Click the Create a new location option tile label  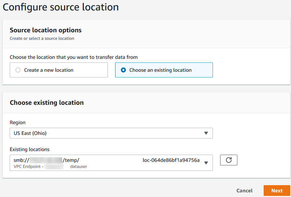tap(49, 70)
